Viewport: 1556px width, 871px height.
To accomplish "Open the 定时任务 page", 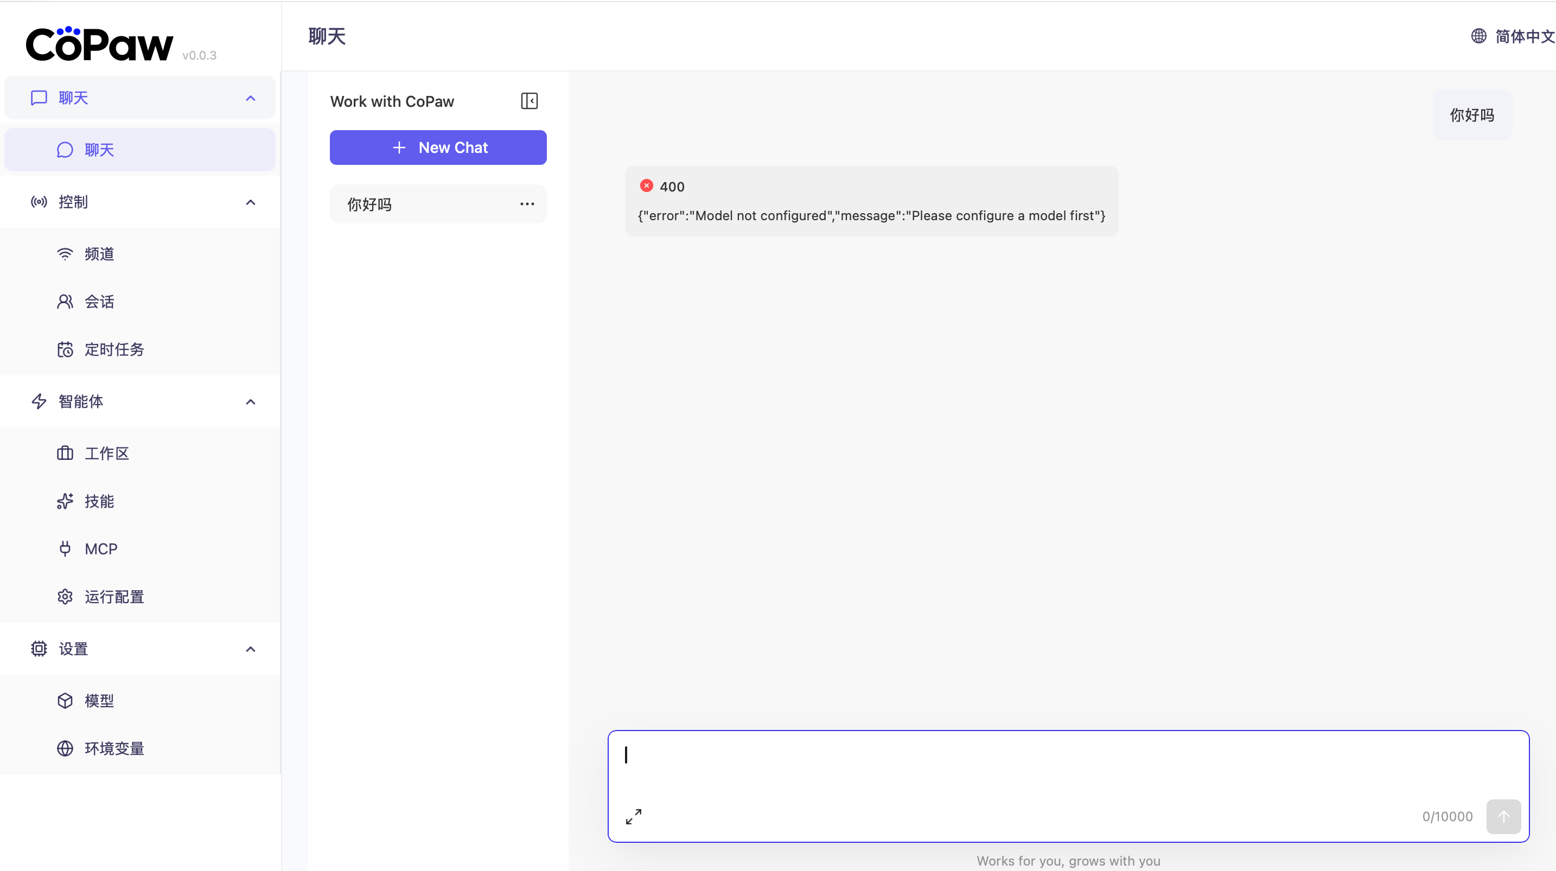I will 139,349.
